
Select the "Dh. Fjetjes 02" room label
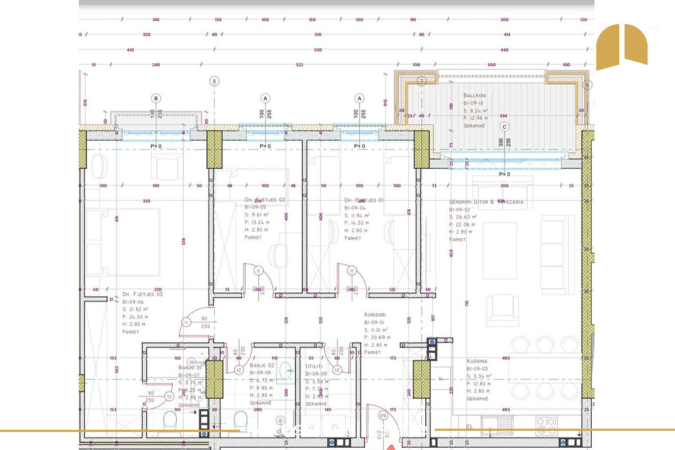[x=265, y=200]
